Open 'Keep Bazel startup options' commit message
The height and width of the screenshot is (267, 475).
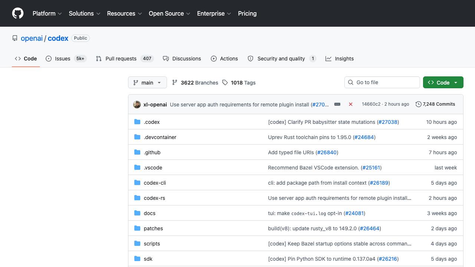[x=340, y=244]
